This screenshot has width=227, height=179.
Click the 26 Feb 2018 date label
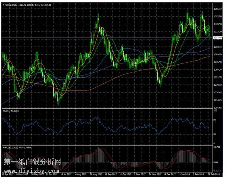pyautogui.click(x=214, y=174)
